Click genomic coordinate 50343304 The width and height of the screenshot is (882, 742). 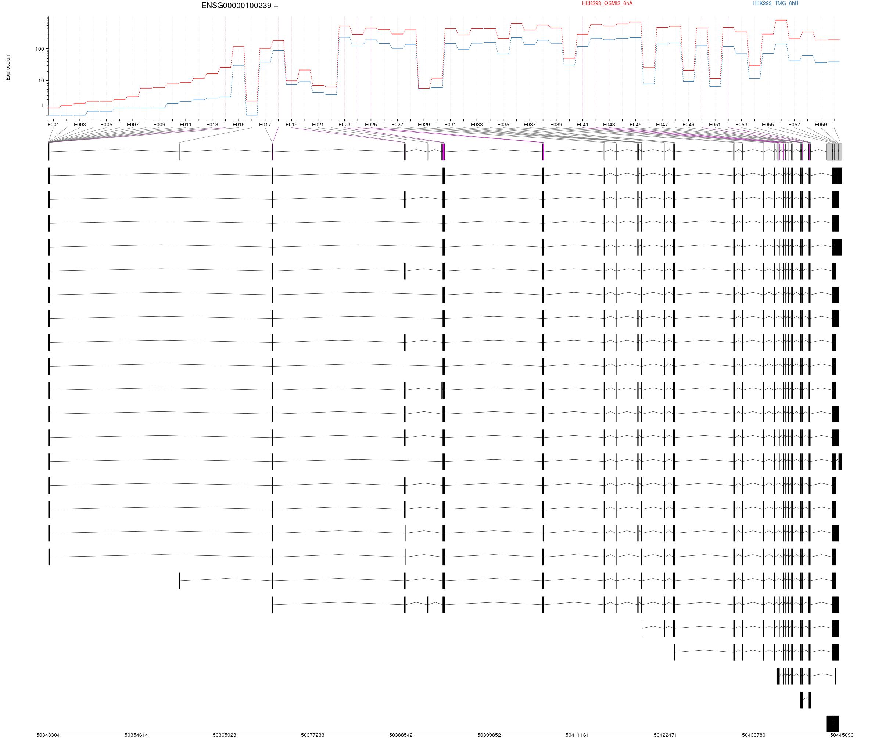click(48, 735)
